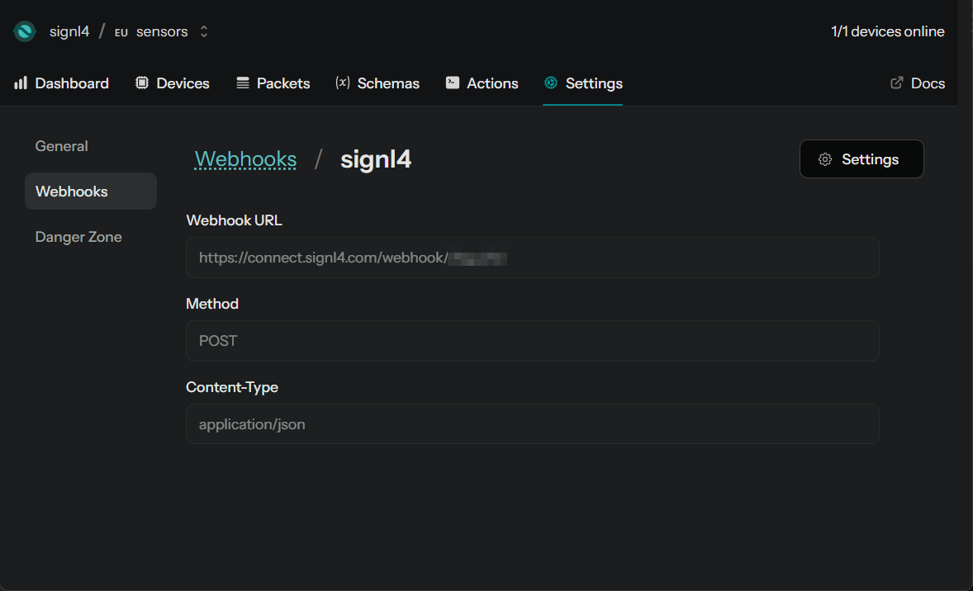This screenshot has width=973, height=591.
Task: Click the gear icon inside the Settings button
Action: pos(825,158)
